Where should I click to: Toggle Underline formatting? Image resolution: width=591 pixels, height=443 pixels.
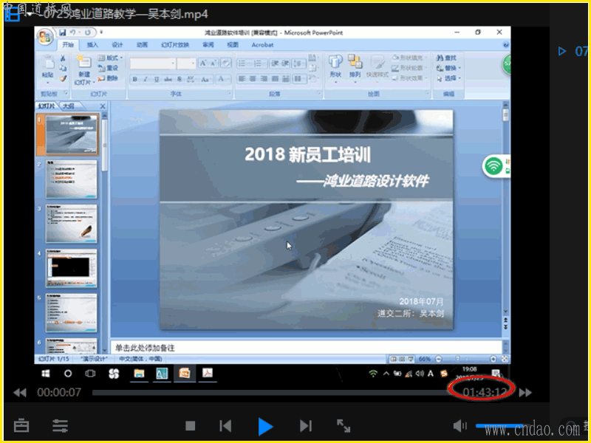pos(157,79)
